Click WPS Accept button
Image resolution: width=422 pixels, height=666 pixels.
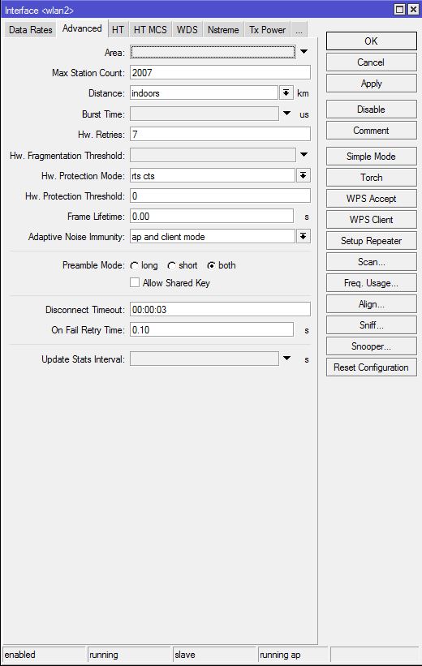click(372, 199)
